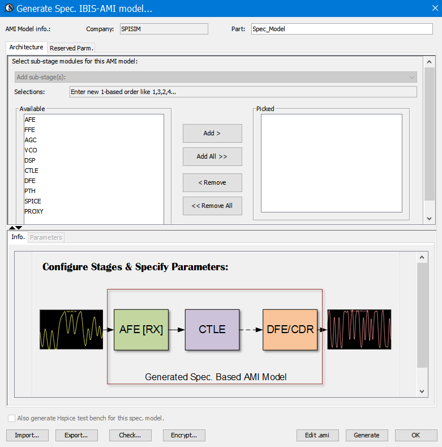Click the AFE [RX] block in diagram
The width and height of the screenshot is (442, 447).
[141, 330]
